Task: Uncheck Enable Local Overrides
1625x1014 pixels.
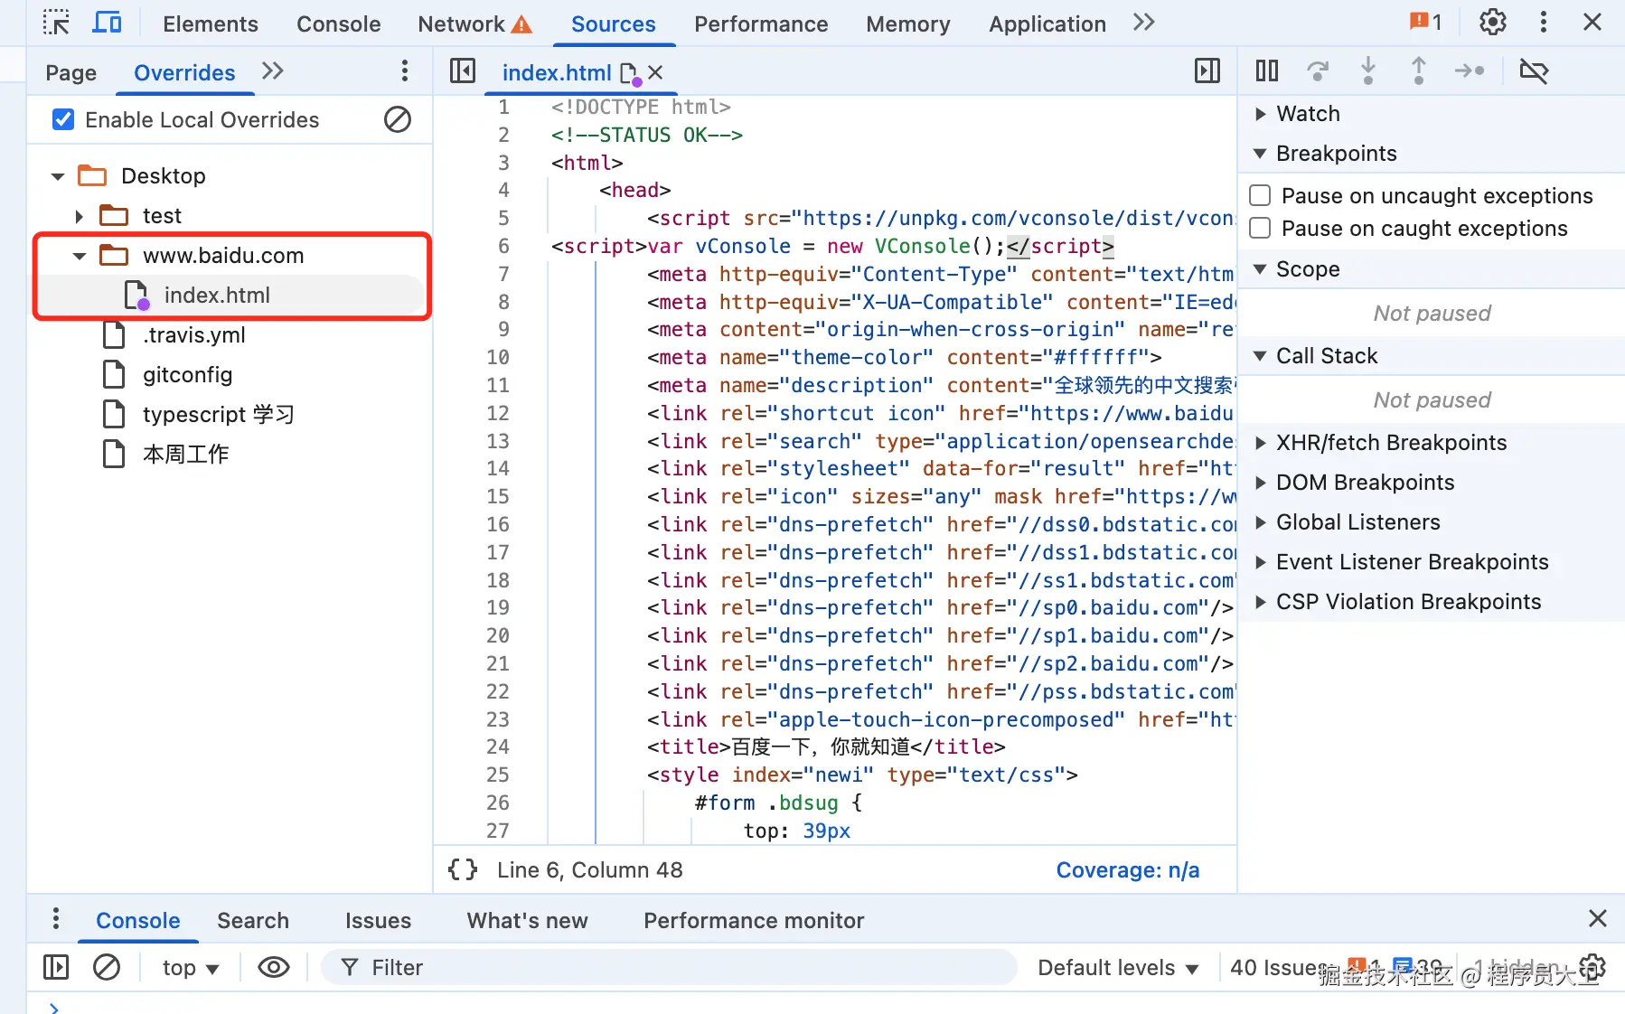Action: click(63, 119)
